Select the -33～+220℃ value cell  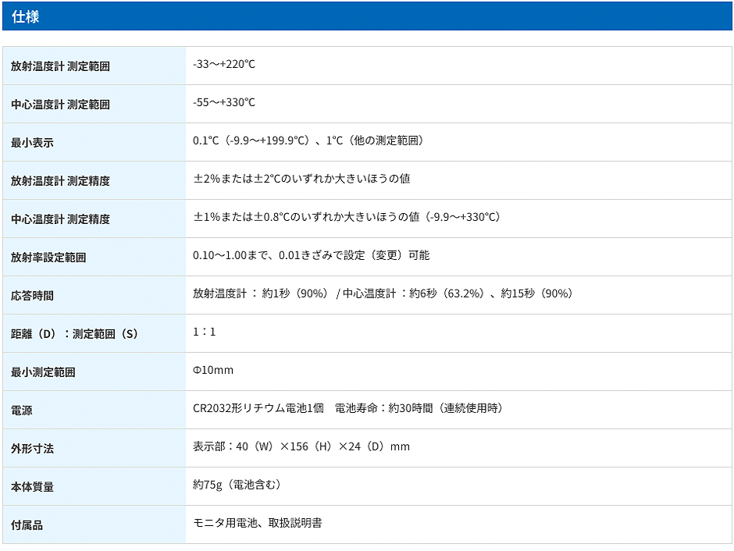coord(224,64)
